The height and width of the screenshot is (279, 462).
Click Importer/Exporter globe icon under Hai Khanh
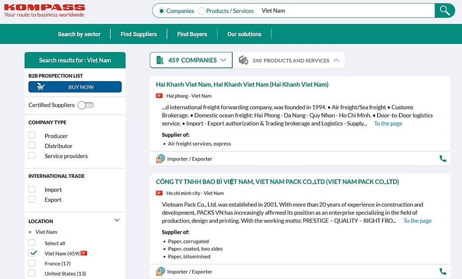pyautogui.click(x=160, y=158)
